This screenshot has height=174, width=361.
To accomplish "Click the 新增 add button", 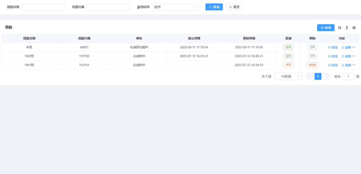I will (x=325, y=28).
